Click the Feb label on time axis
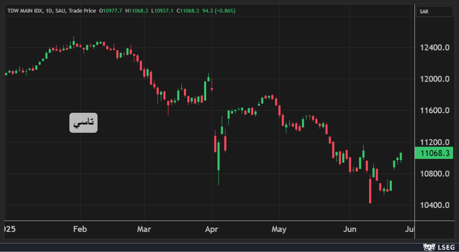The height and width of the screenshot is (252, 459). [x=80, y=229]
